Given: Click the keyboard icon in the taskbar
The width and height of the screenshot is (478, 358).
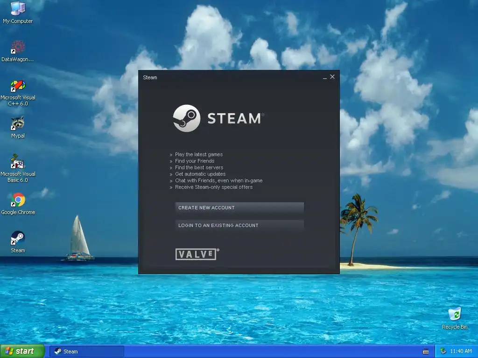Looking at the screenshot, I should coord(426,351).
